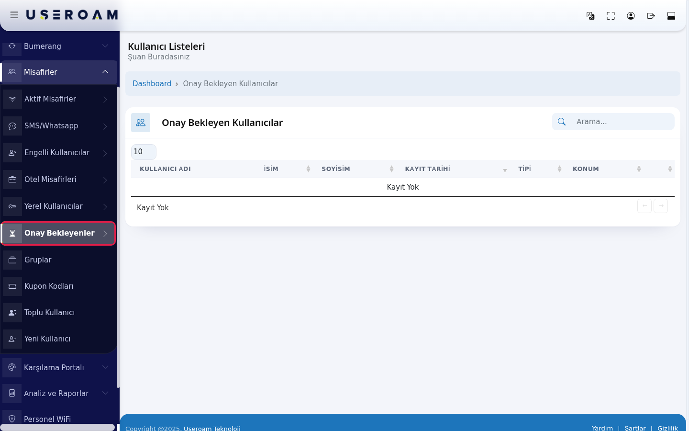This screenshot has height=431, width=689.
Task: Sort table by Soyisim column
Action: (x=357, y=169)
